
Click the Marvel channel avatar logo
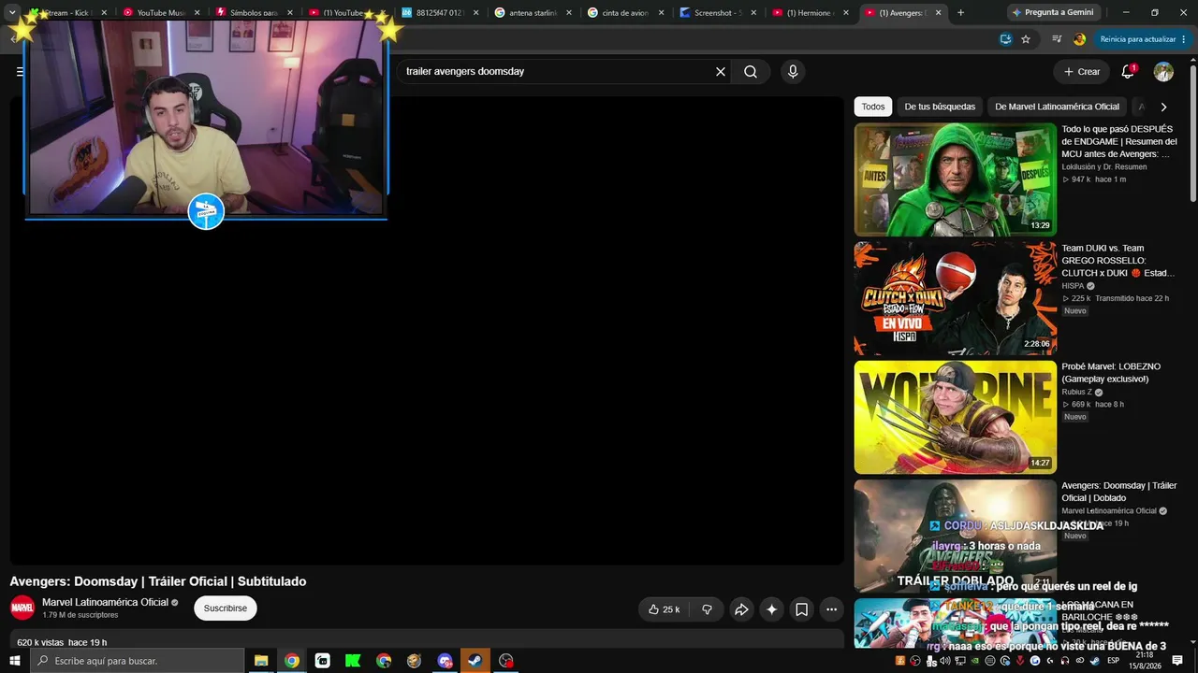pyautogui.click(x=22, y=608)
